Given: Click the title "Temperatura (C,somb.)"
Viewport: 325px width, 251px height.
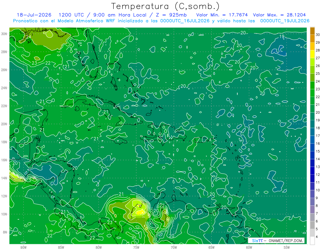Looking at the screenshot, I should pyautogui.click(x=165, y=6).
